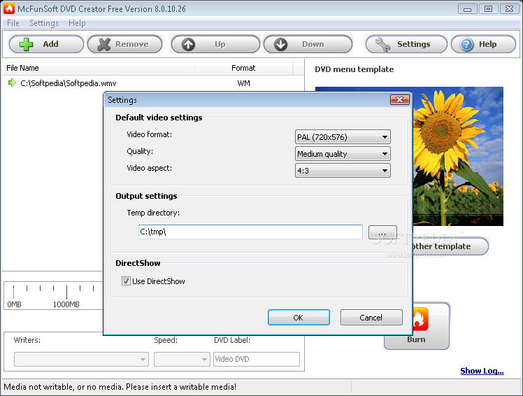Image resolution: width=523 pixels, height=396 pixels.
Task: Click the sunflower DVD menu template preview
Action: (458, 156)
